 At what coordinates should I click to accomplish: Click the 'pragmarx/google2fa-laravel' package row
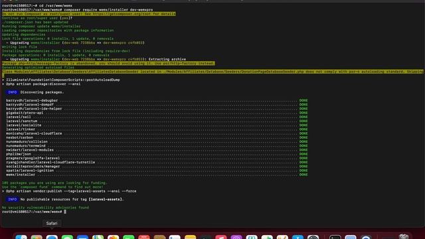point(157,158)
